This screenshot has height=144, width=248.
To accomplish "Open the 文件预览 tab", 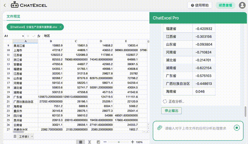I will click(14, 16).
